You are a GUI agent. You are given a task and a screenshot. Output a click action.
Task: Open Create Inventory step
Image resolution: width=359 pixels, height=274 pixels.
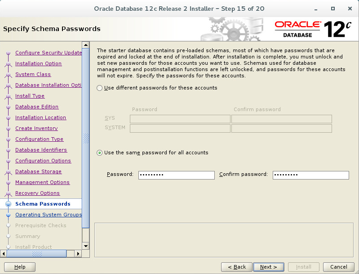point(36,128)
